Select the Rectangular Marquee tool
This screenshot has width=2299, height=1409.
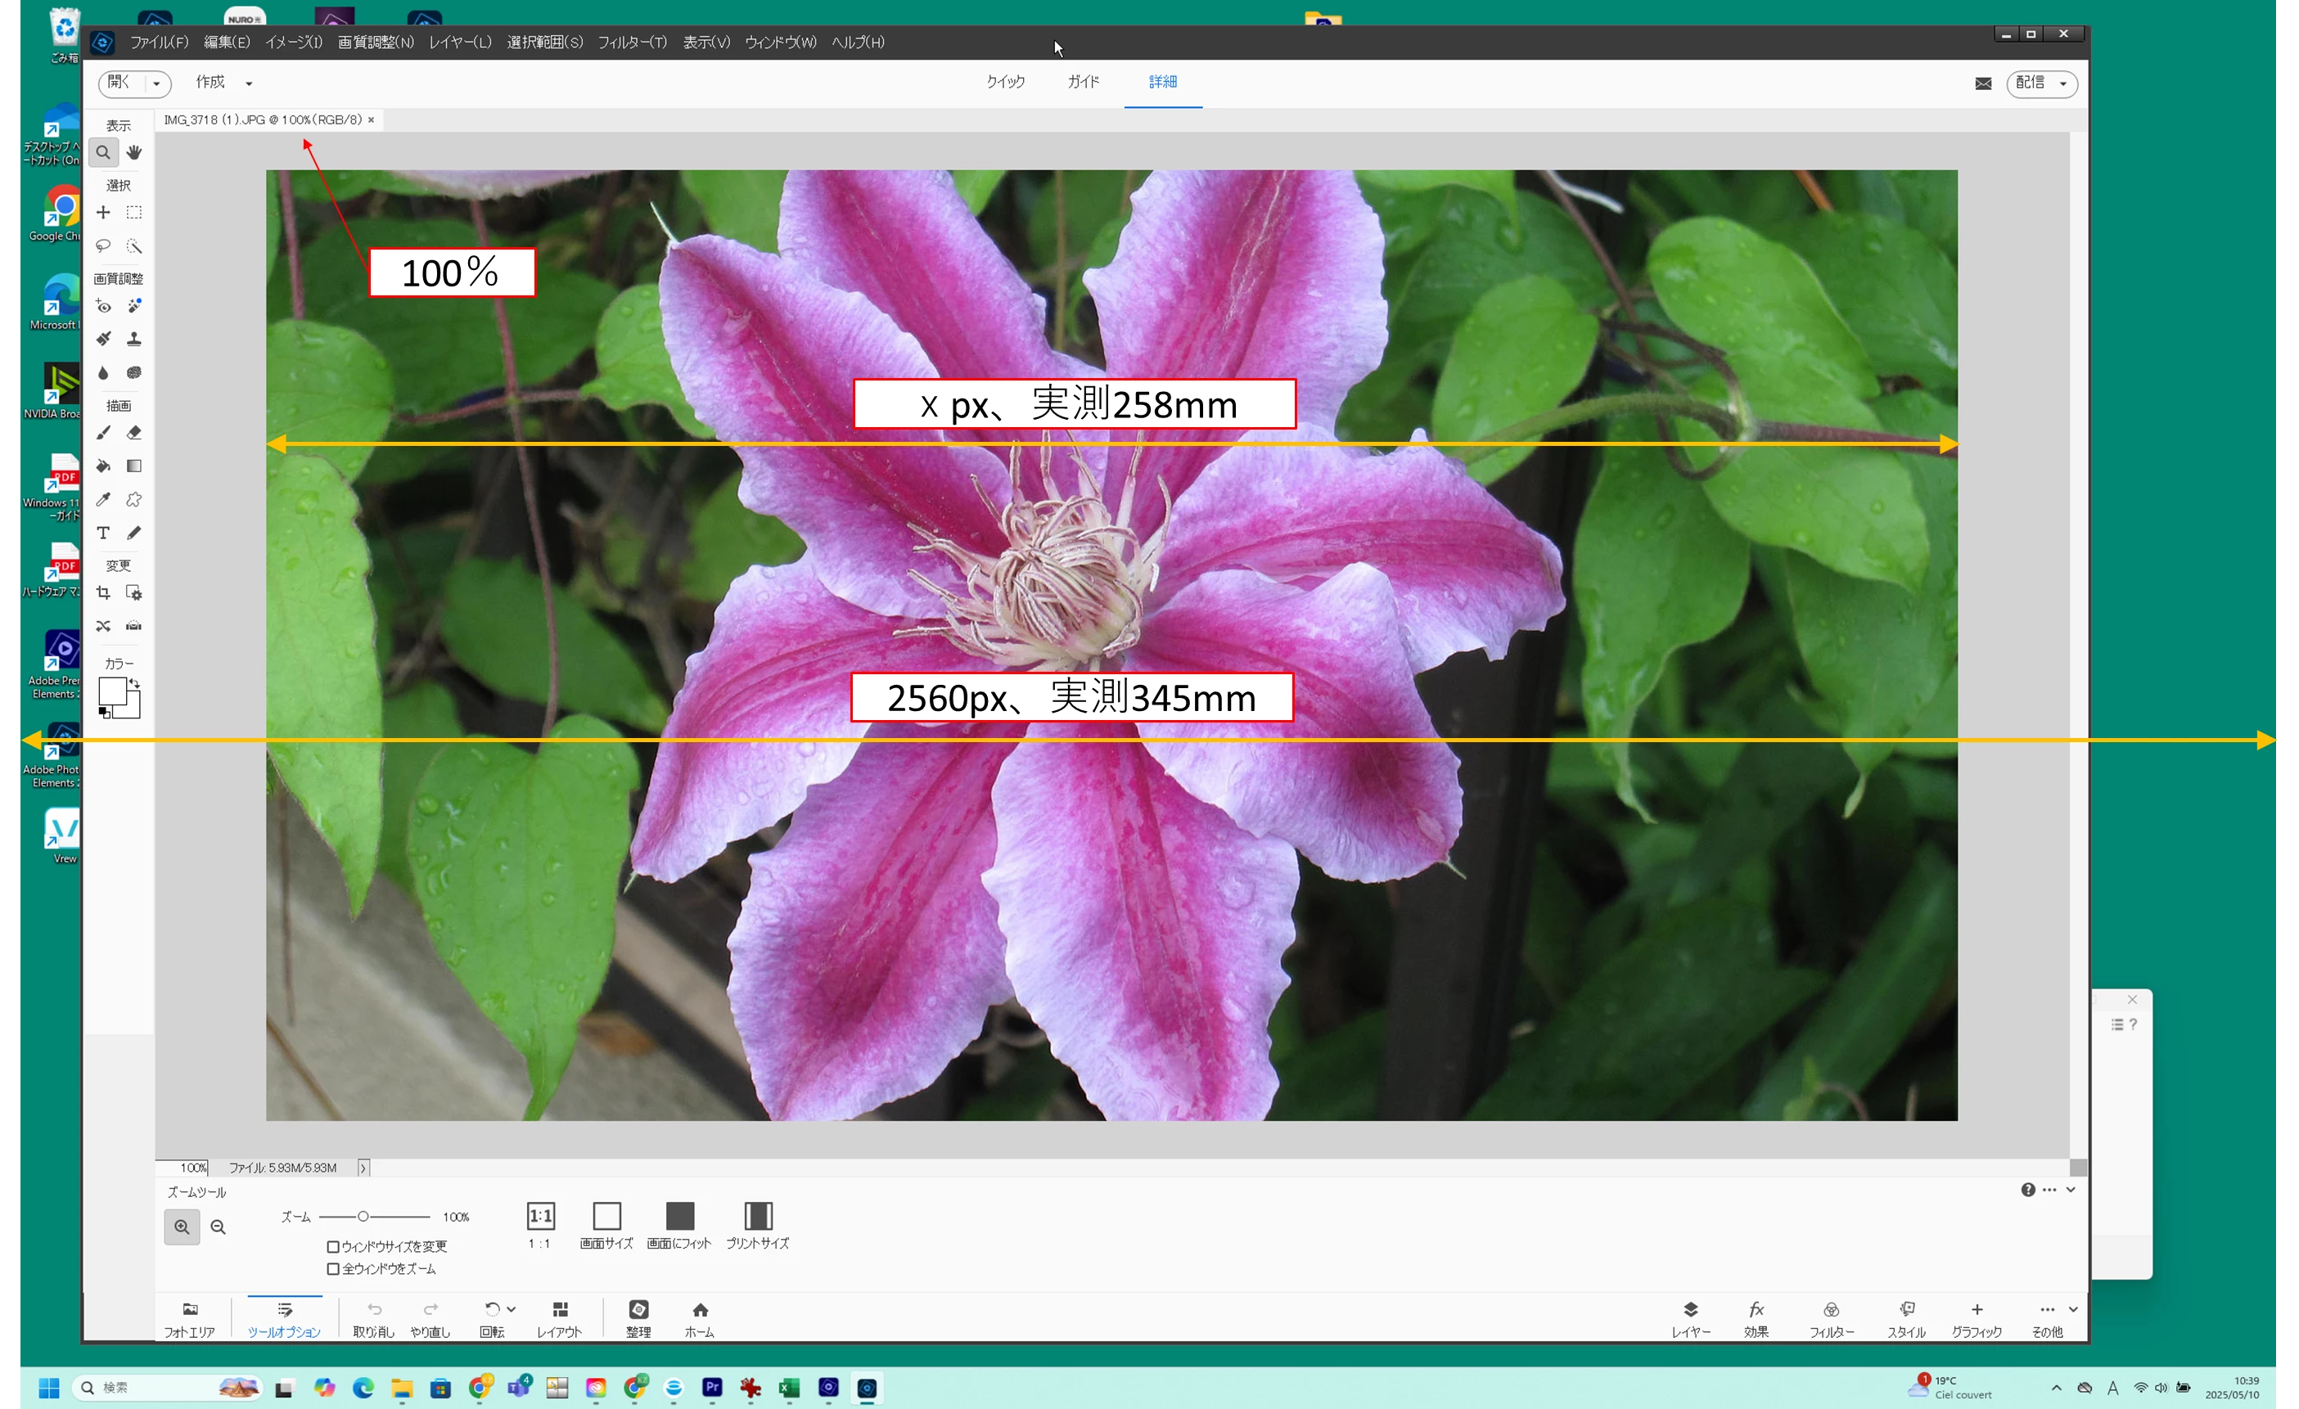(x=134, y=213)
